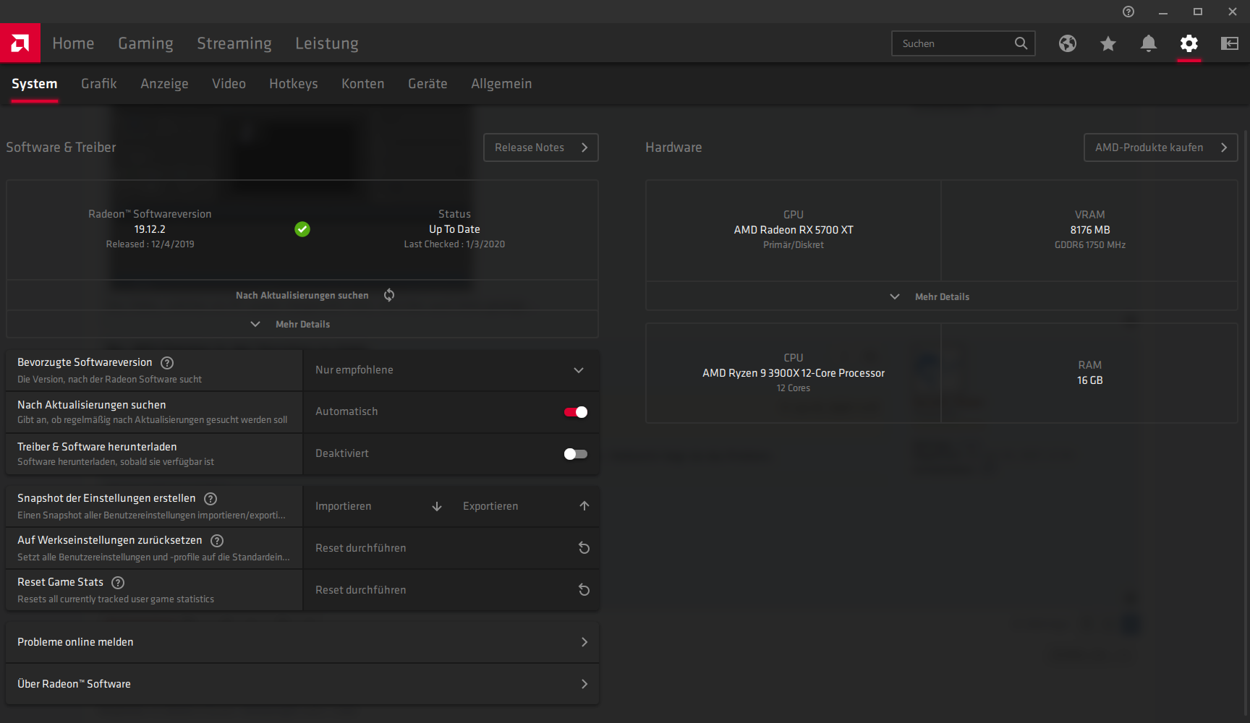Enable Treiber & Software herunterladen toggle
1250x723 pixels.
click(575, 454)
